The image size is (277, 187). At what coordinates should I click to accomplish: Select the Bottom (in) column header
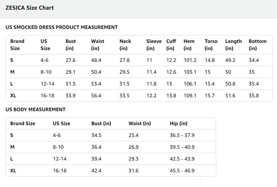pos(258,45)
